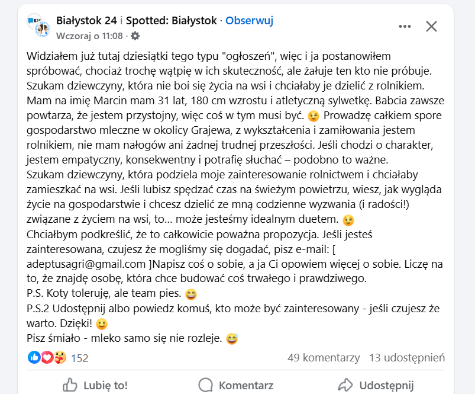Open the Białystok 24 page avatar
Viewport: 475px width, 394px height.
38,27
